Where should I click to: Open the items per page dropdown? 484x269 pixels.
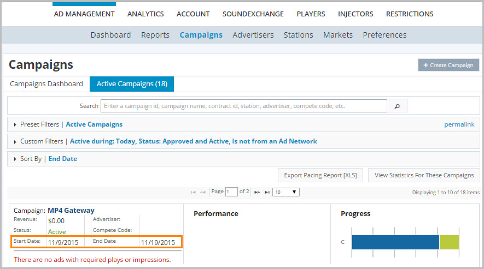coord(286,192)
